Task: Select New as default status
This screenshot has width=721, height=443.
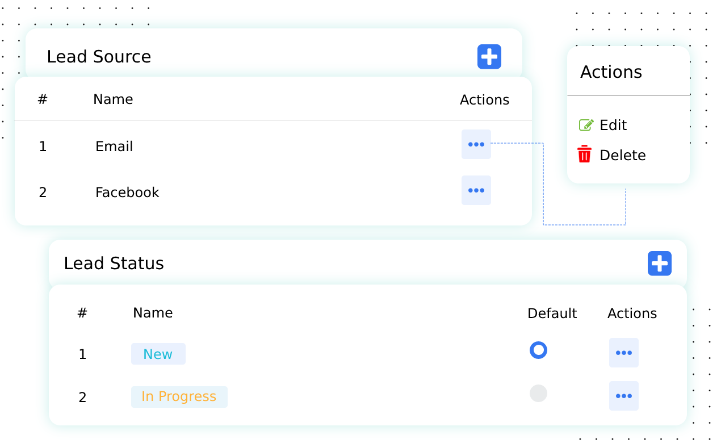Action: click(x=538, y=350)
